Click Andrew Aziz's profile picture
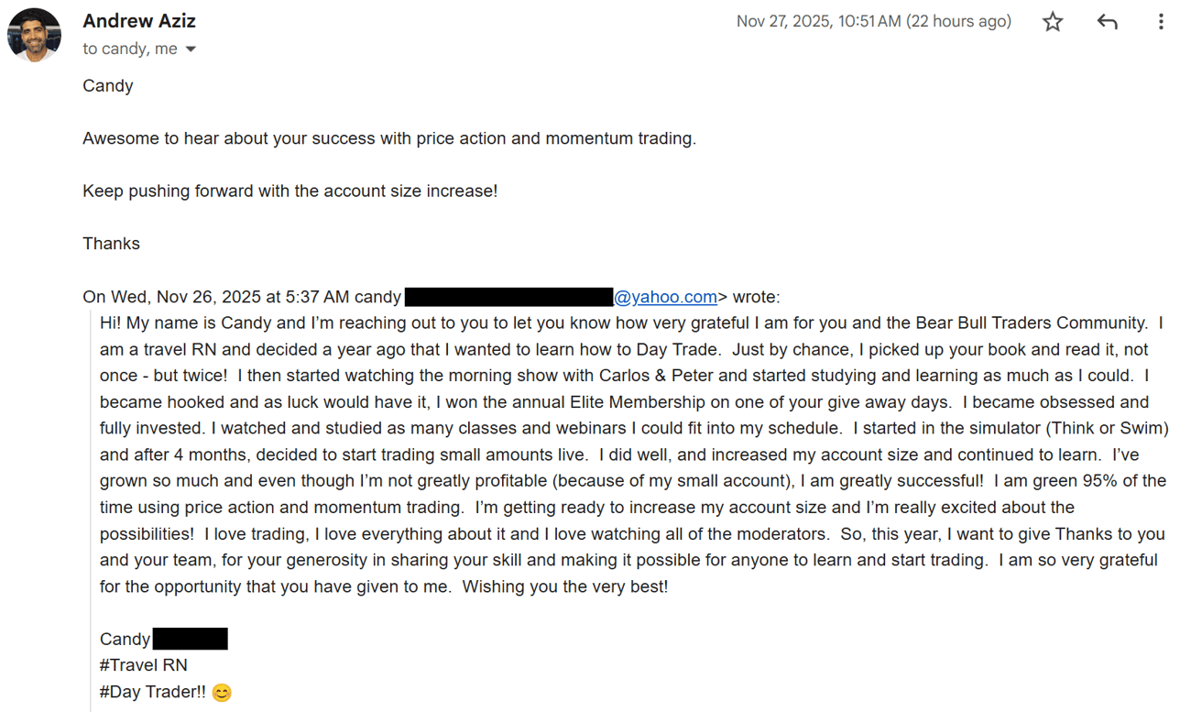1191x712 pixels. pos(34,35)
